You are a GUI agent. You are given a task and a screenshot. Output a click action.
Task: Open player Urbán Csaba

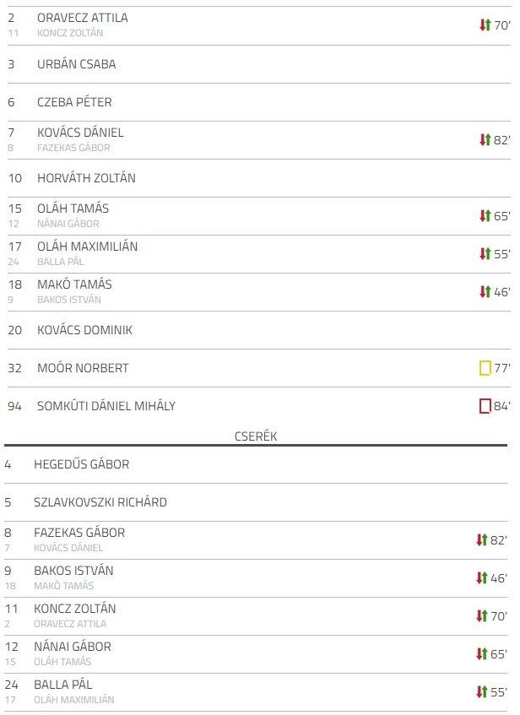pyautogui.click(x=77, y=64)
